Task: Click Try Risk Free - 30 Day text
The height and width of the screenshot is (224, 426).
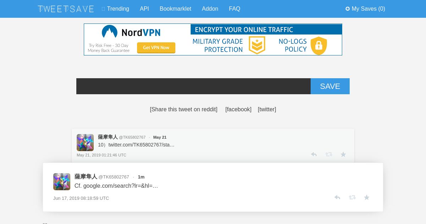Action: tap(109, 46)
